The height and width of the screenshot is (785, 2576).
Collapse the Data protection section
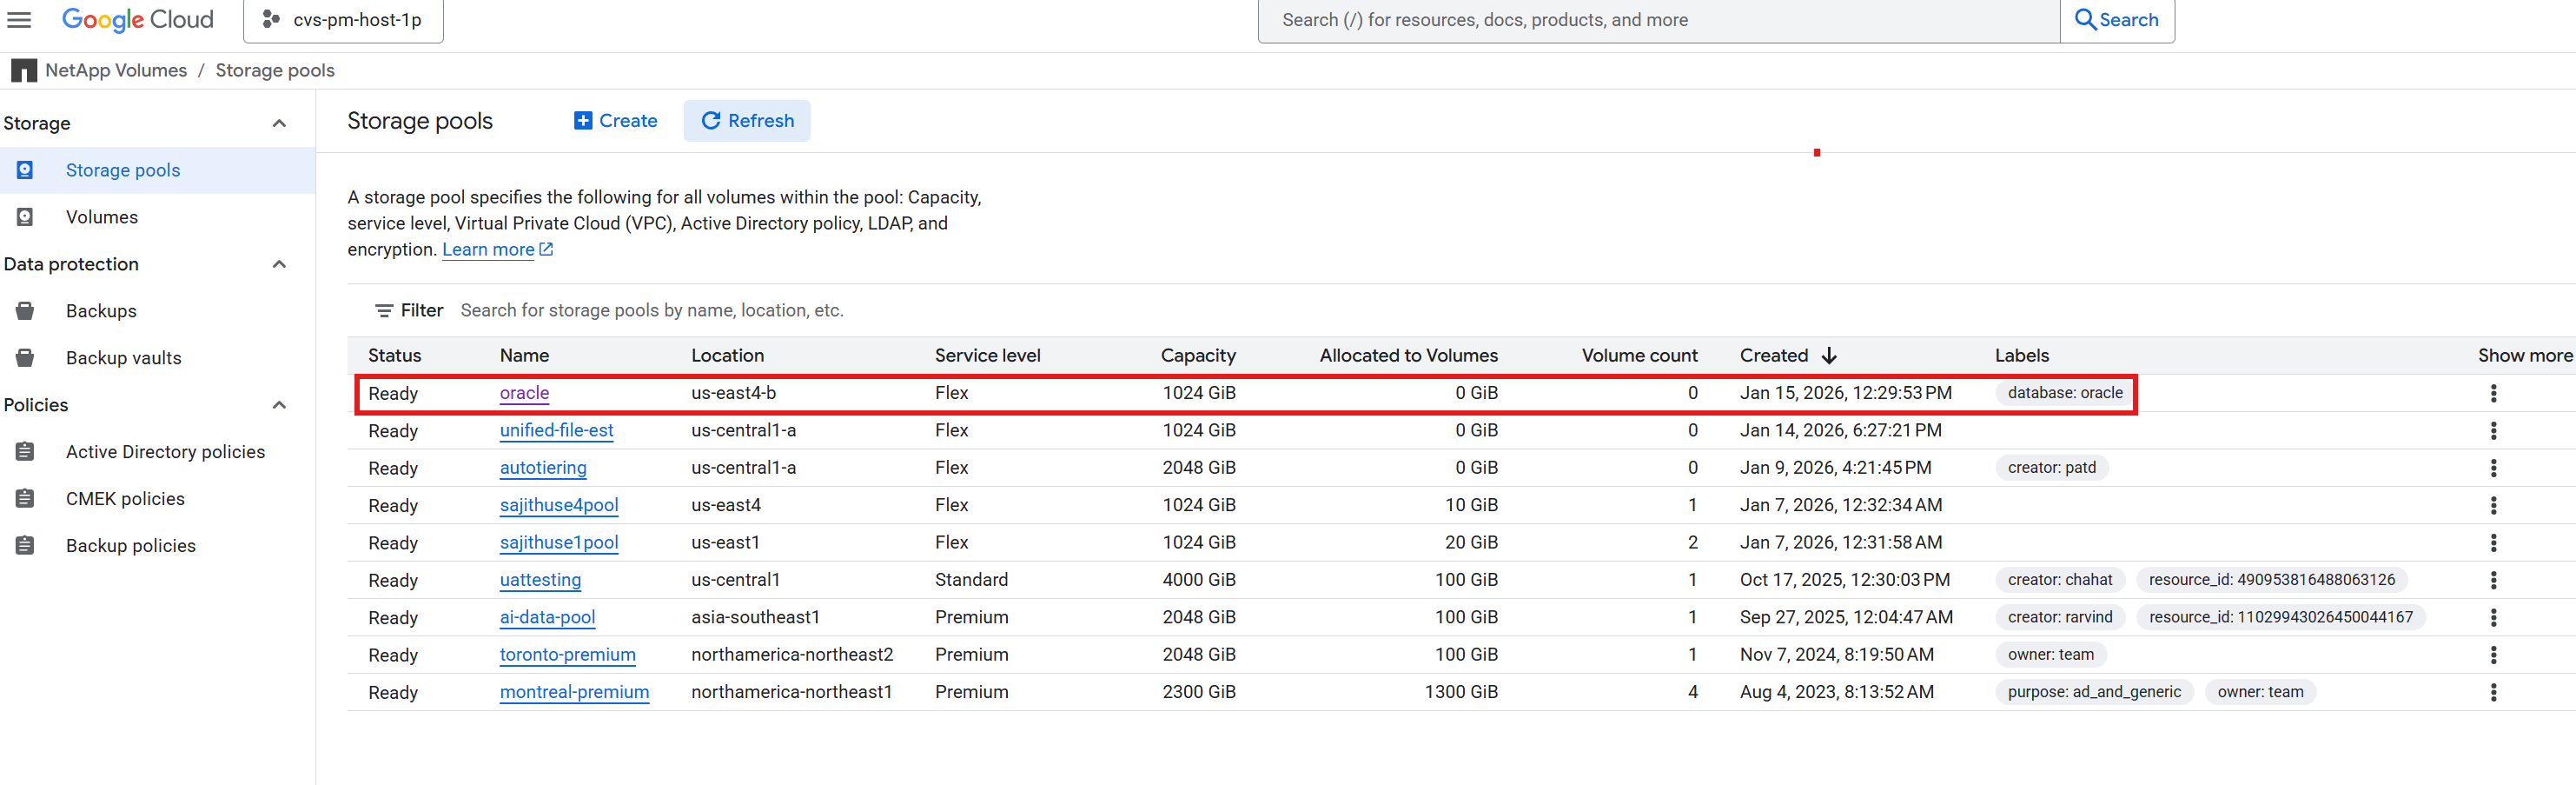coord(279,263)
